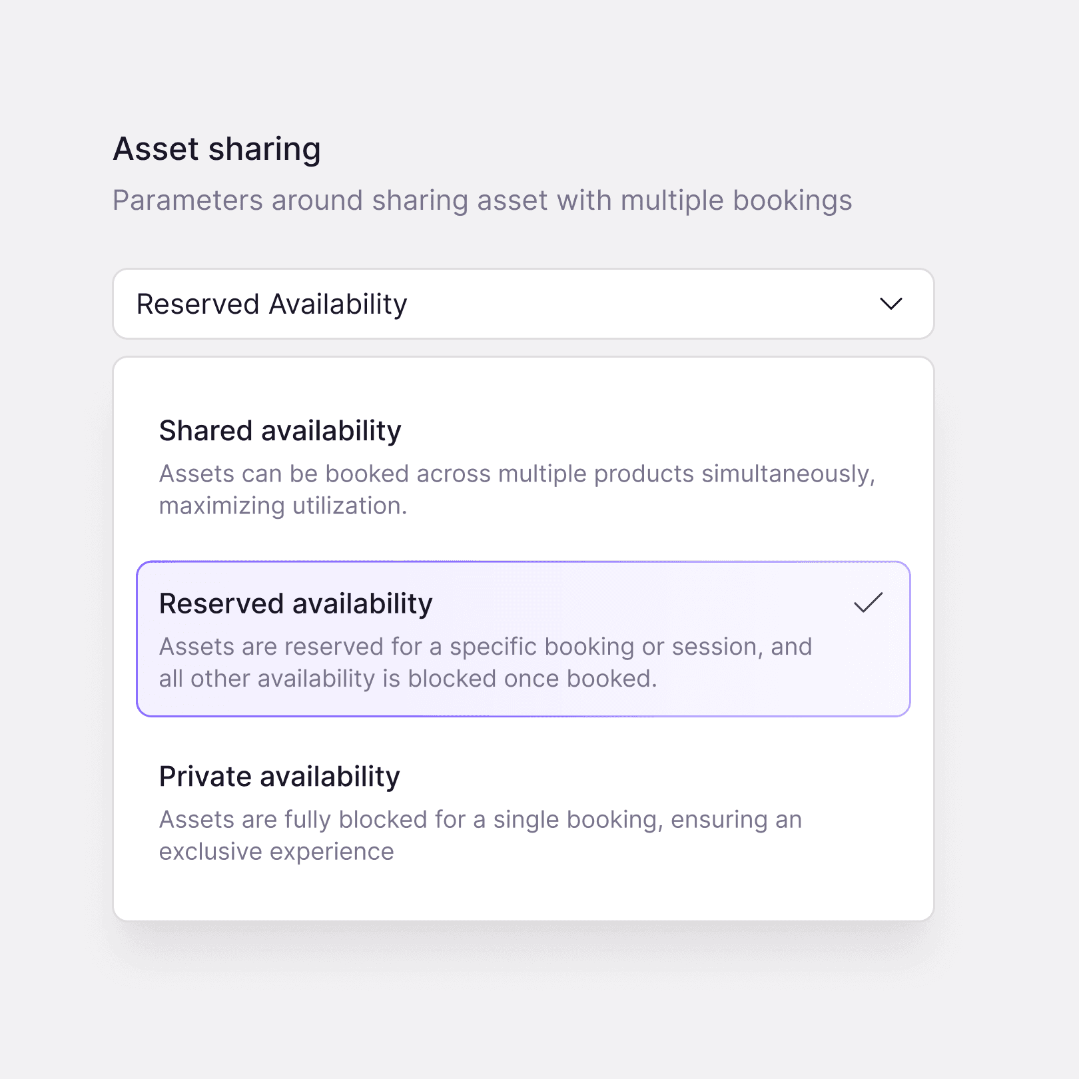The height and width of the screenshot is (1079, 1079).
Task: Click "Assets are reserved for" description line
Action: tap(485, 647)
